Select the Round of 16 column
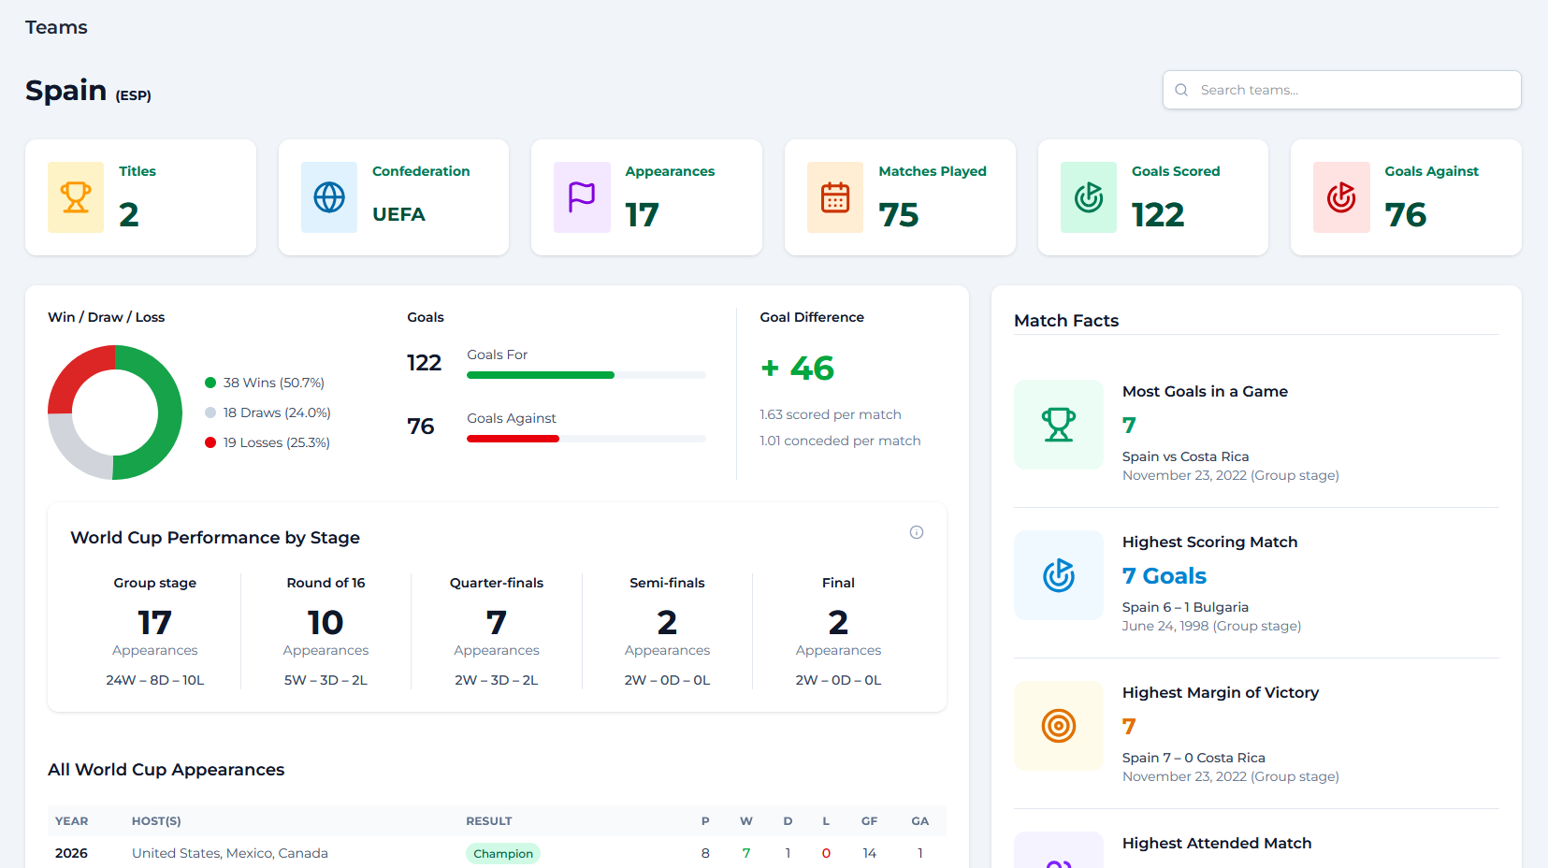This screenshot has height=868, width=1548. tap(326, 631)
